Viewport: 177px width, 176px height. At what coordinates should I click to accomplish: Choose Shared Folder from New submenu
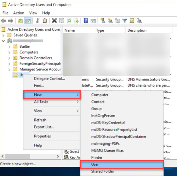click(x=122, y=171)
